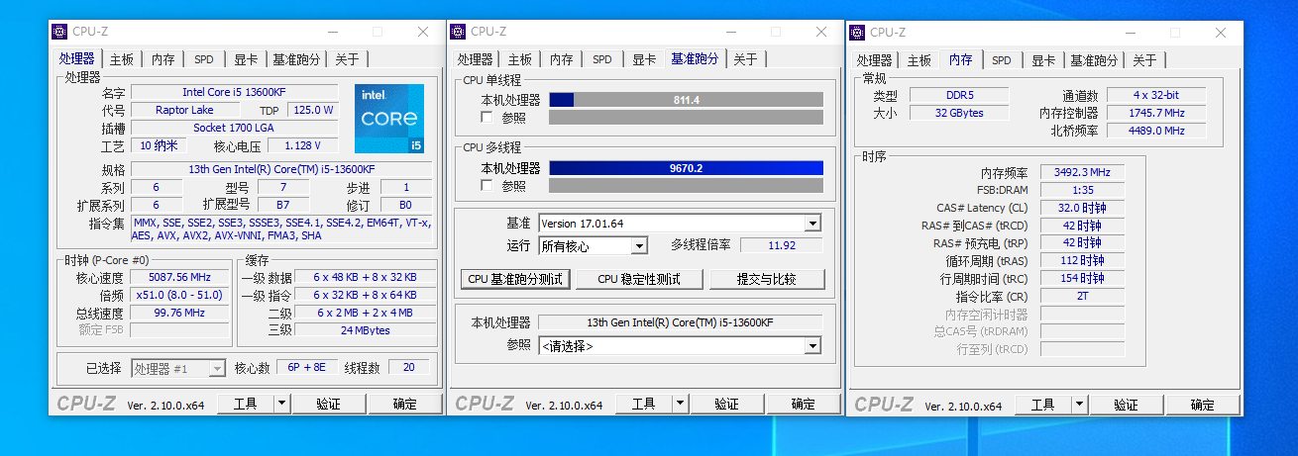Screen dimensions: 1298x456
Task: Click the 三级 cache value 24 MBytes
Action: (365, 330)
